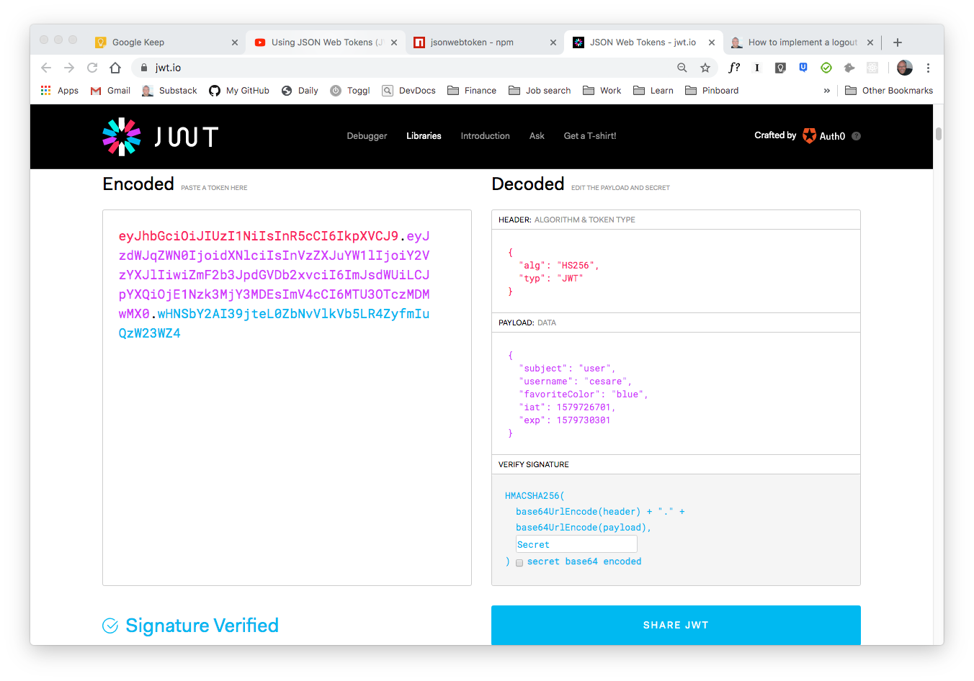Switch to the Using JSON Web Tokens tab

click(326, 42)
